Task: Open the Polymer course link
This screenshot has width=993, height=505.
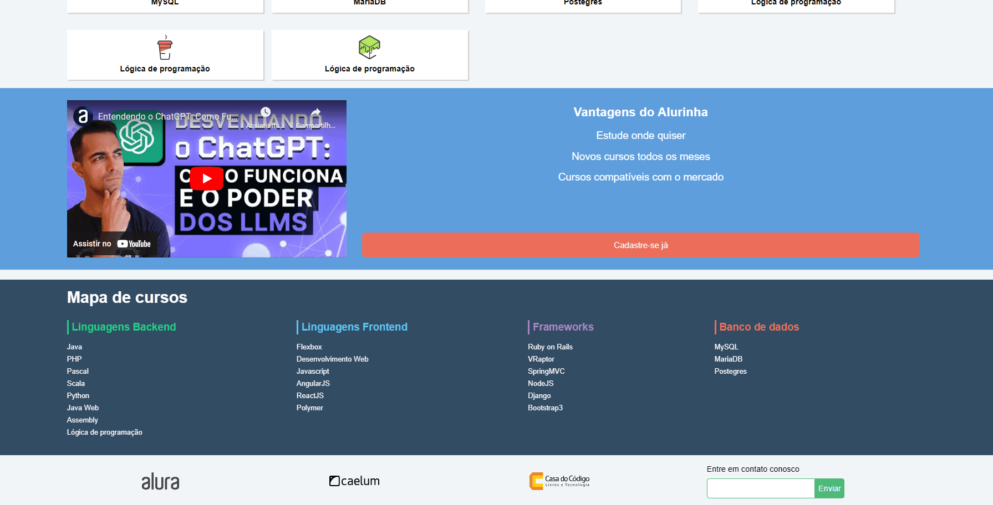Action: (310, 408)
